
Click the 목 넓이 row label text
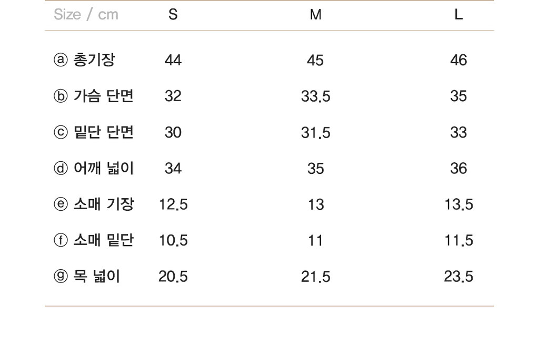click(97, 276)
